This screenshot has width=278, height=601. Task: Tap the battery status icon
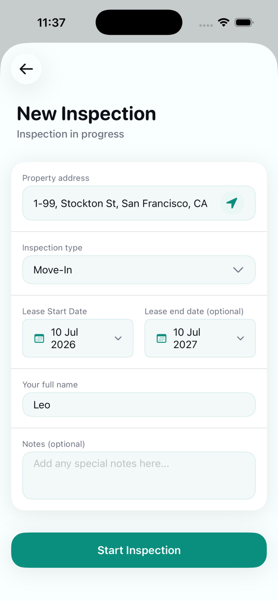(244, 23)
